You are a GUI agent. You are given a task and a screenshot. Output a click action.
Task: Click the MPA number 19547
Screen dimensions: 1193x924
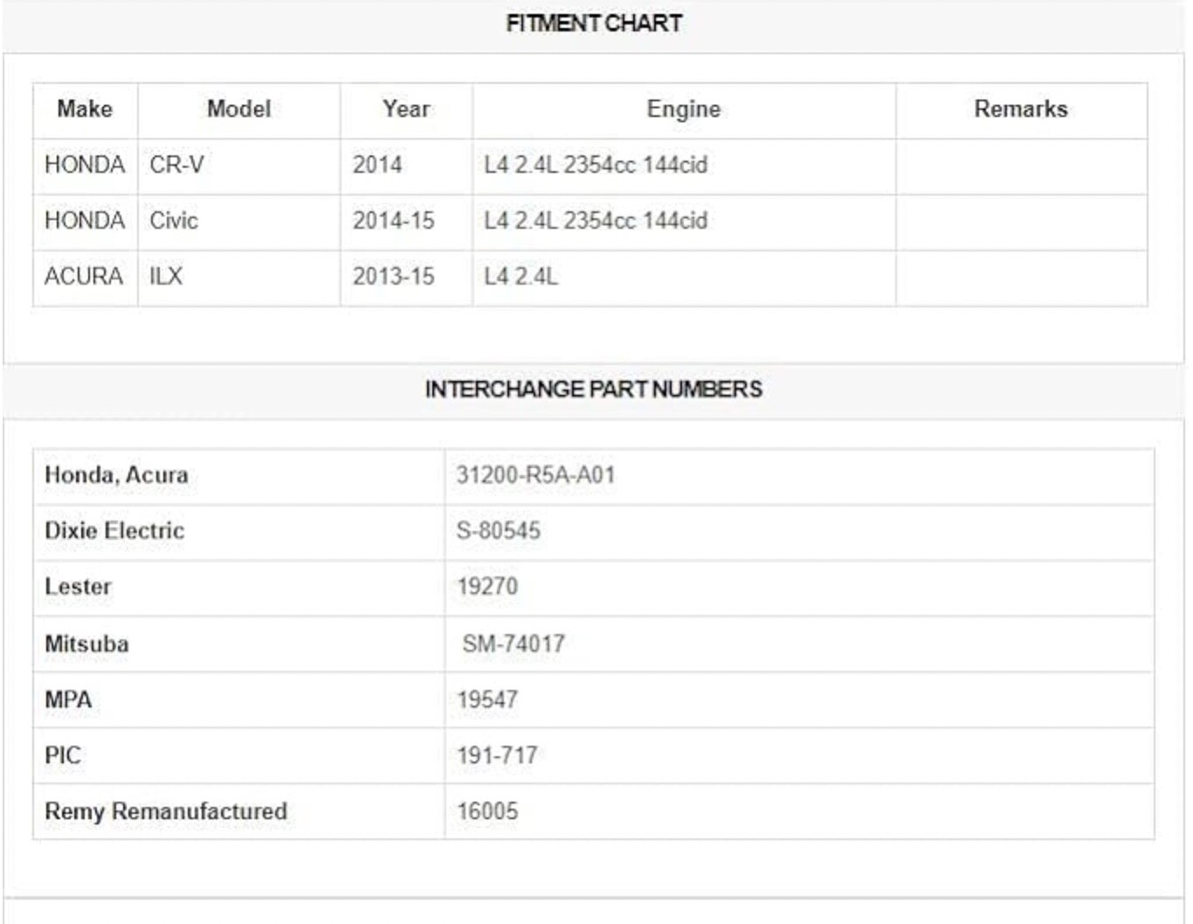pos(487,700)
